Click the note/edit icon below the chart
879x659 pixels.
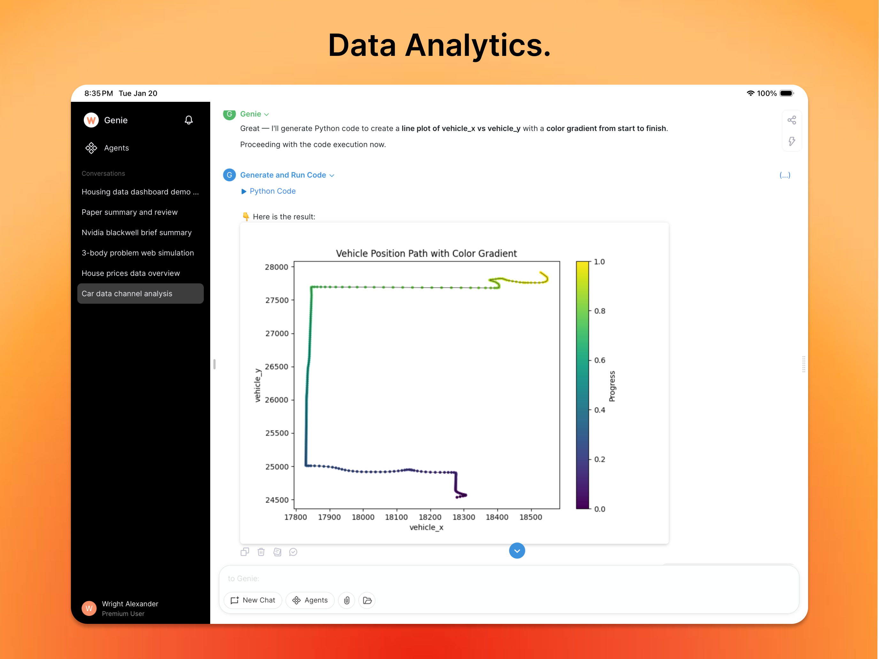277,552
